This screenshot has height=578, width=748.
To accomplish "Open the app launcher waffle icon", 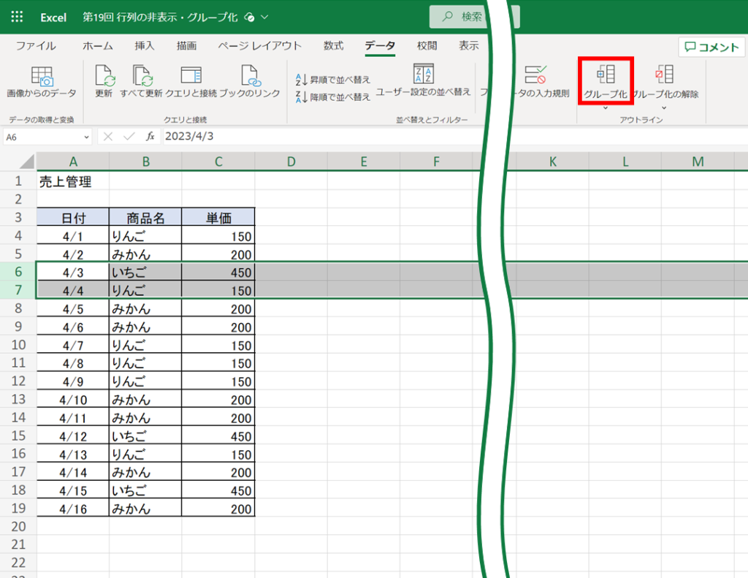I will tap(17, 18).
